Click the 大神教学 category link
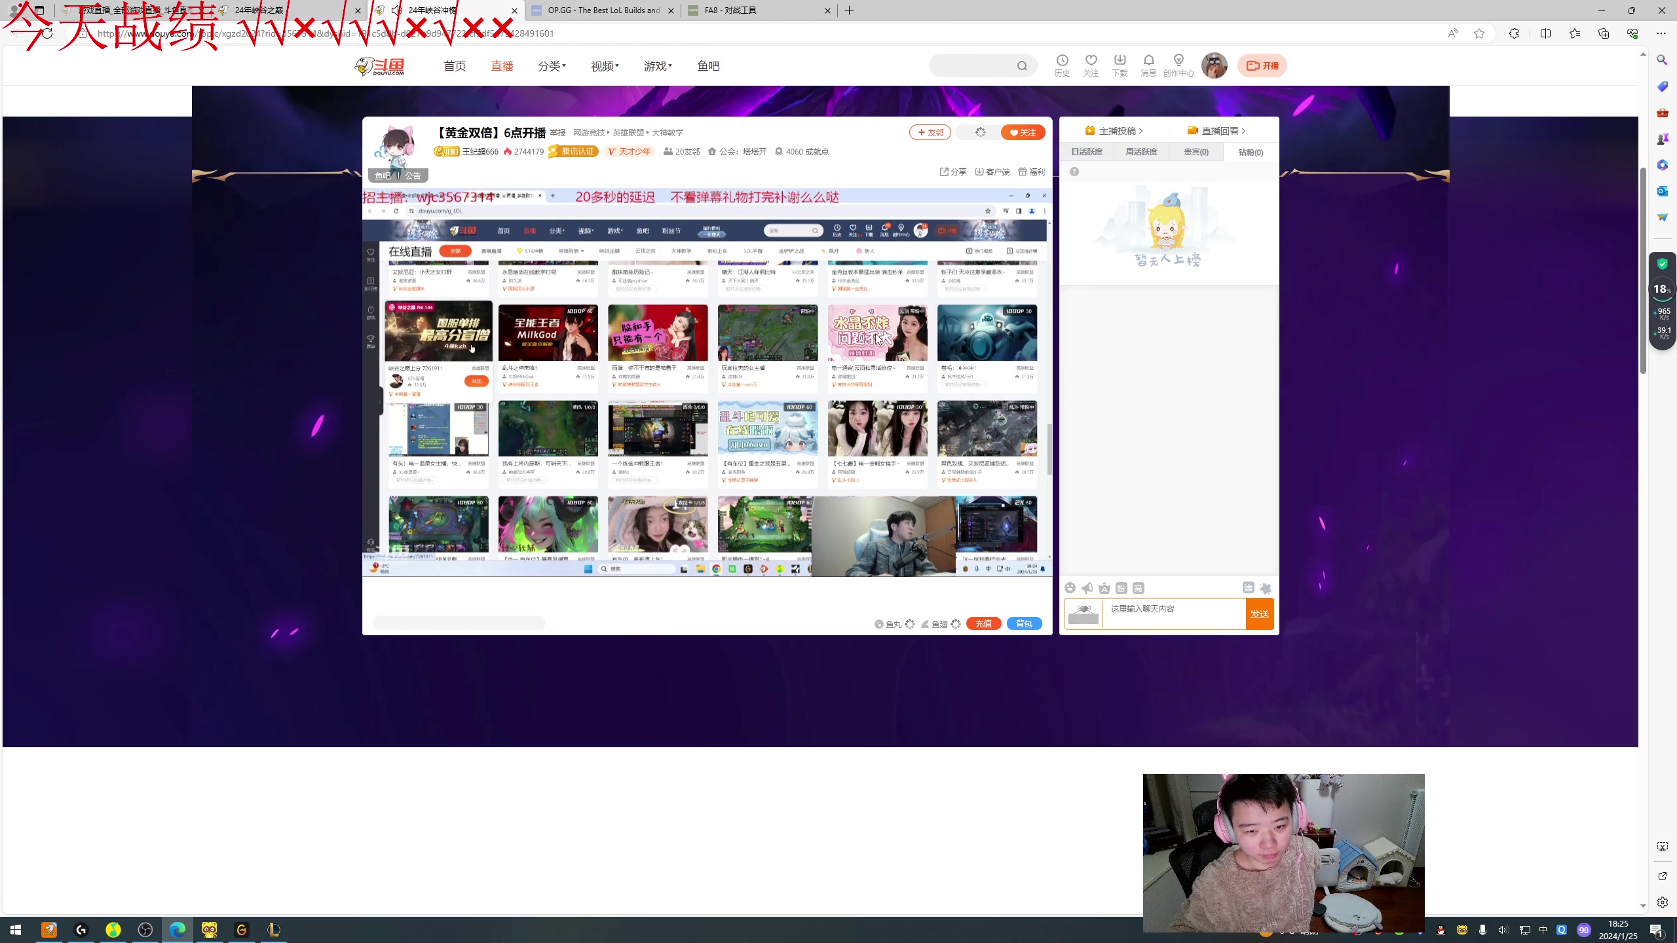This screenshot has width=1677, height=943. 668,133
